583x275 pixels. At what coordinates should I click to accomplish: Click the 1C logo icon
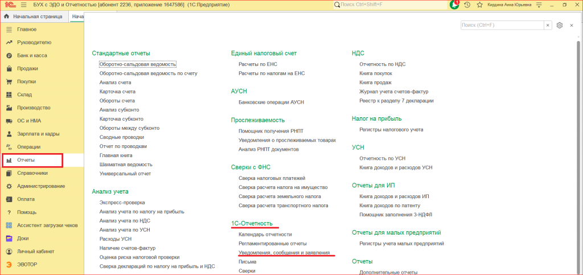click(x=10, y=5)
